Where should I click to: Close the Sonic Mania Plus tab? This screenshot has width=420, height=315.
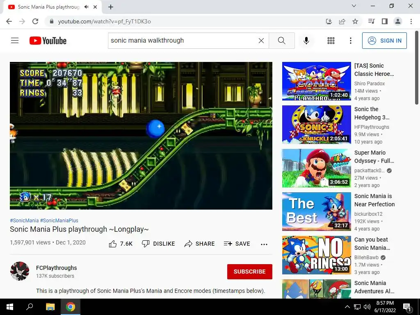pos(95,7)
